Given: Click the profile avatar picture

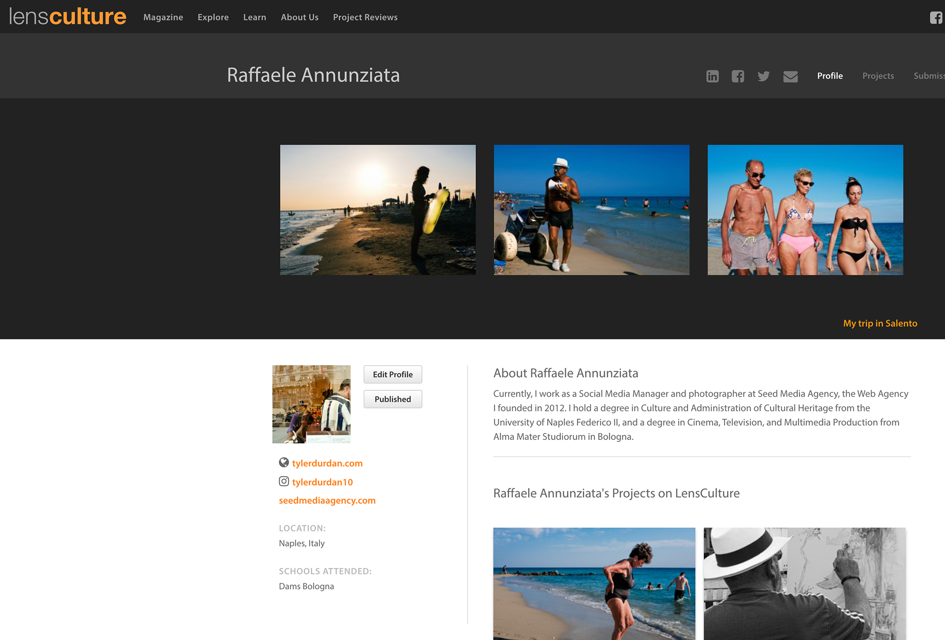Looking at the screenshot, I should coord(312,404).
